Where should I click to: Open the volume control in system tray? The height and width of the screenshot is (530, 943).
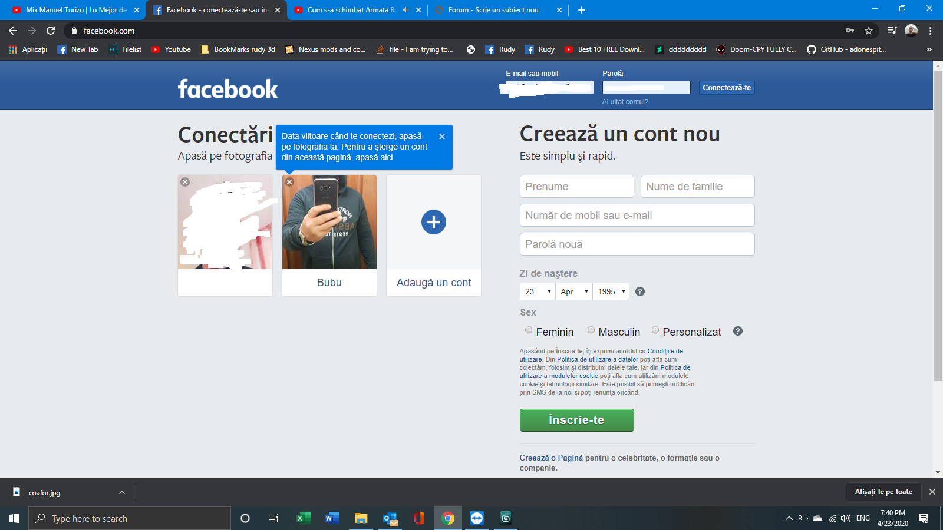tap(846, 518)
